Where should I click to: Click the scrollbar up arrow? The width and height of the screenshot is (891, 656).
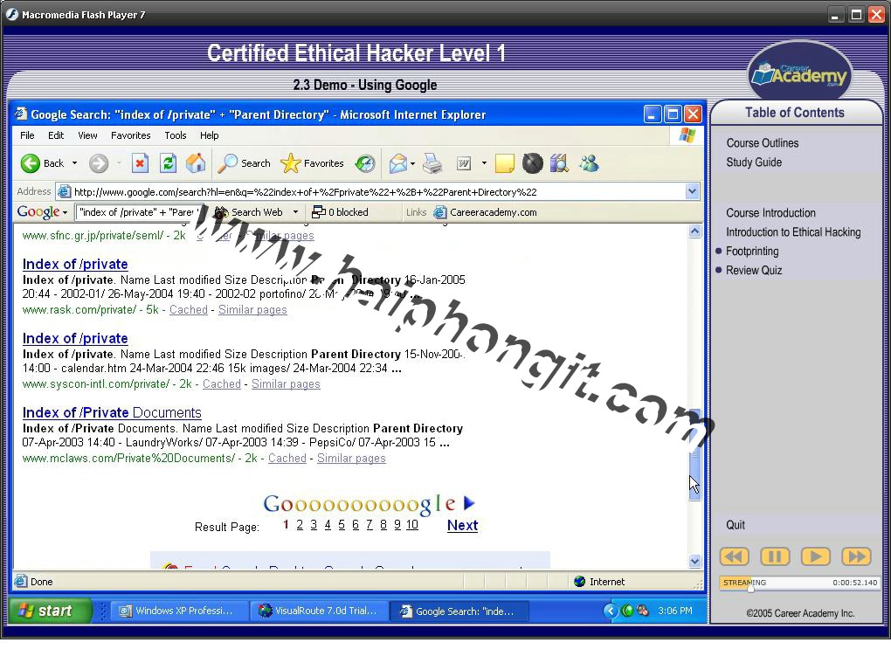point(694,231)
